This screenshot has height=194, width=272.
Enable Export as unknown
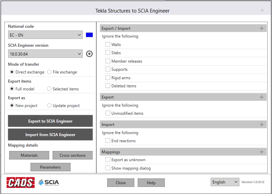coord(108,159)
